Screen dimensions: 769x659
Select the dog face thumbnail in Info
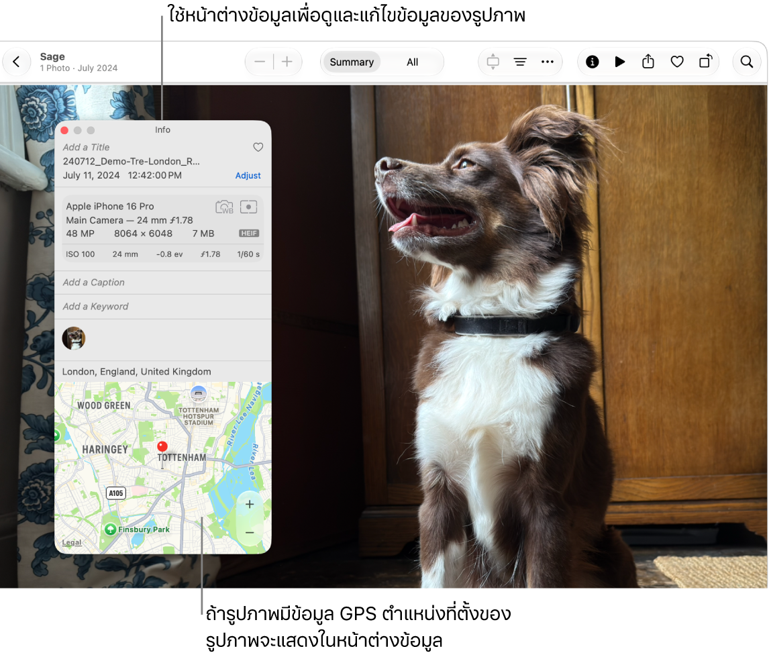pyautogui.click(x=74, y=338)
